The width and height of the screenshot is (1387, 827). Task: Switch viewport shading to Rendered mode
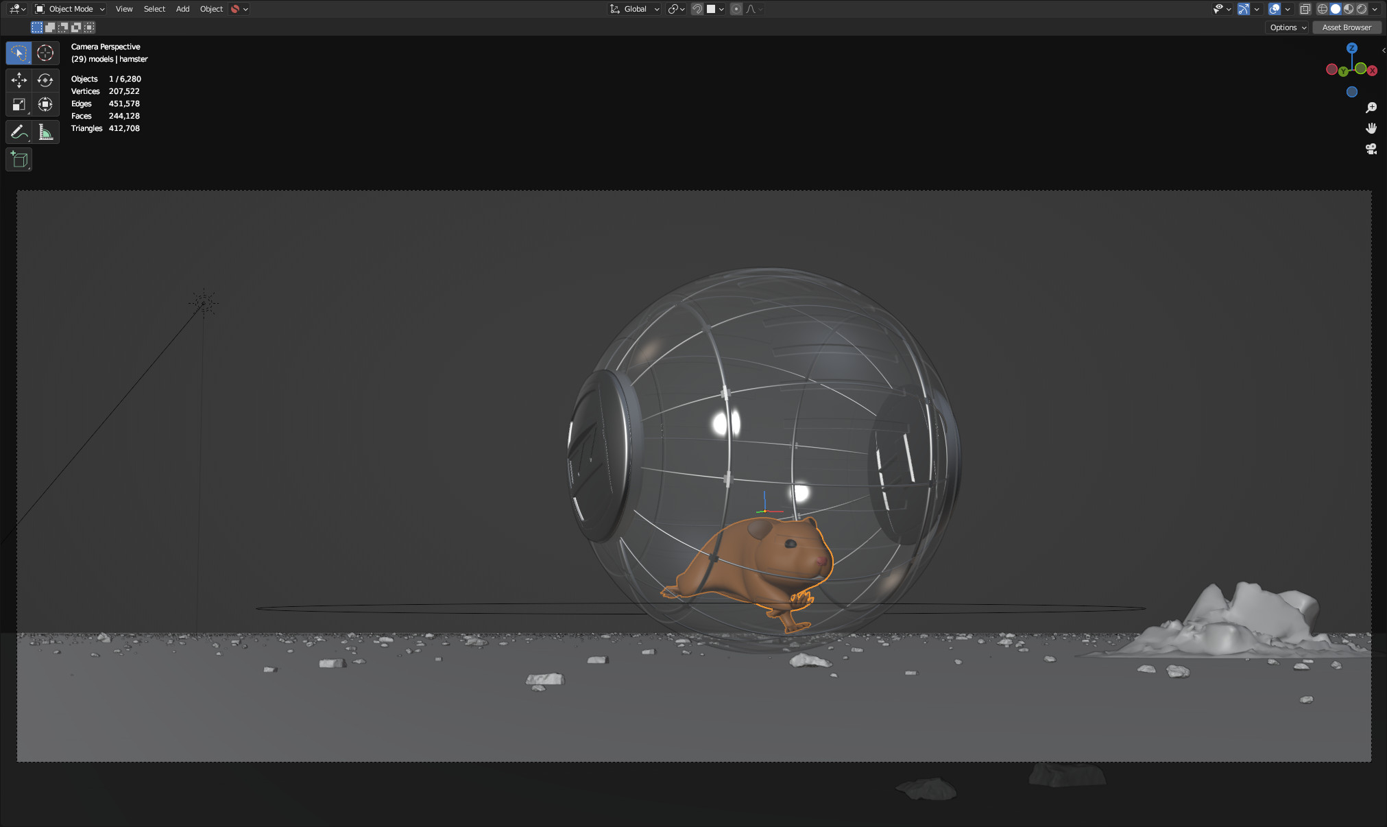click(x=1363, y=9)
